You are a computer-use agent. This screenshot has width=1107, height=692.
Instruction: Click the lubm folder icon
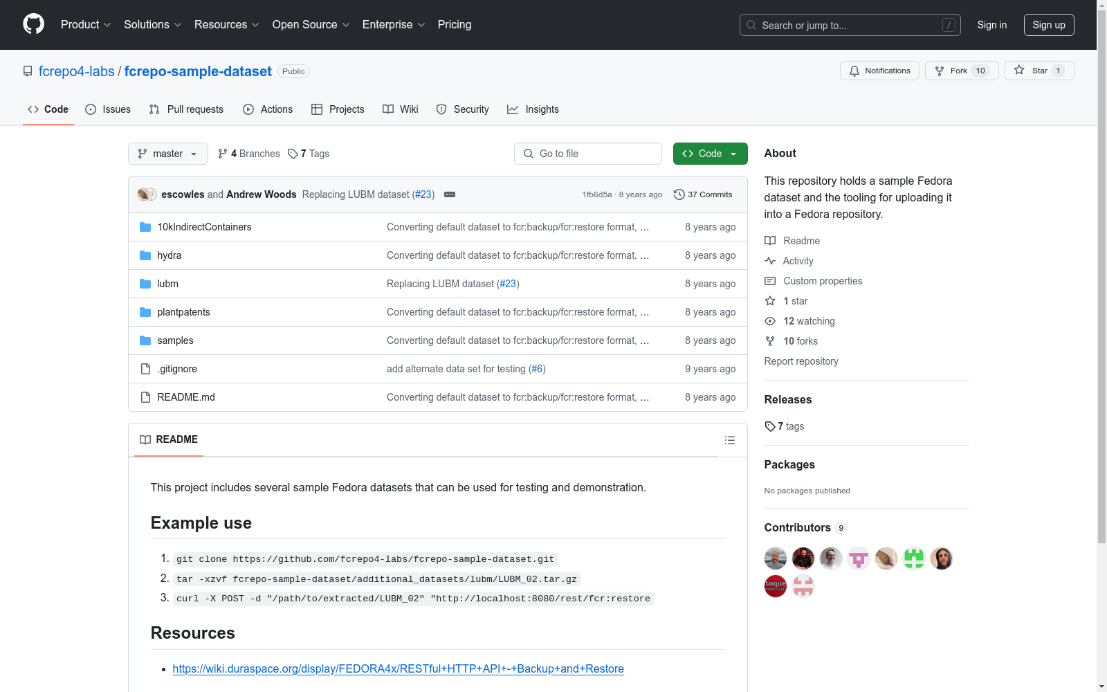[x=145, y=284]
